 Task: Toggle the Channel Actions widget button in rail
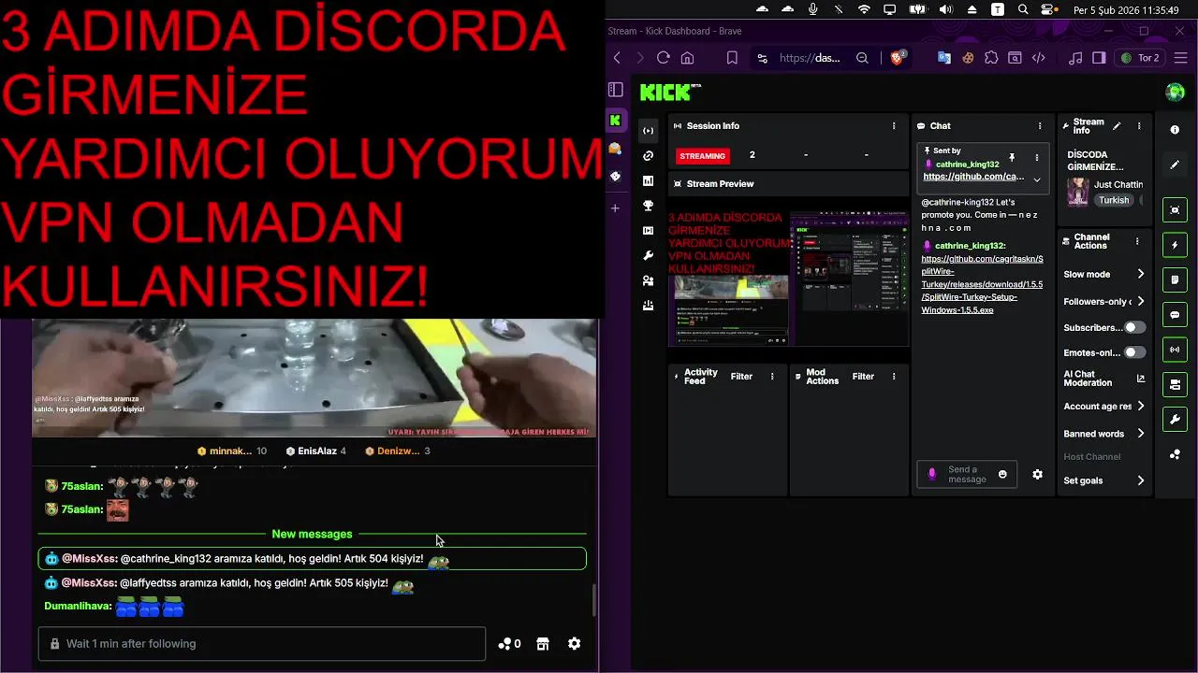click(x=1175, y=384)
